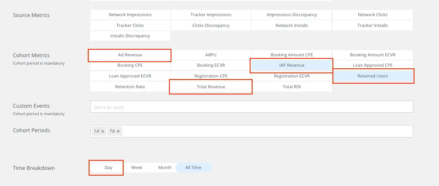Select the Clicks Discrepancy metric
Viewport: 439px width, 186px height.
[211, 26]
